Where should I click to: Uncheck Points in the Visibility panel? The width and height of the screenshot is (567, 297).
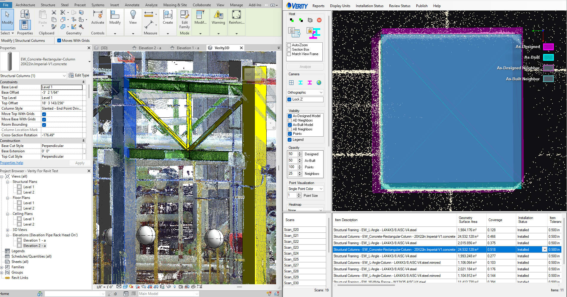click(290, 134)
